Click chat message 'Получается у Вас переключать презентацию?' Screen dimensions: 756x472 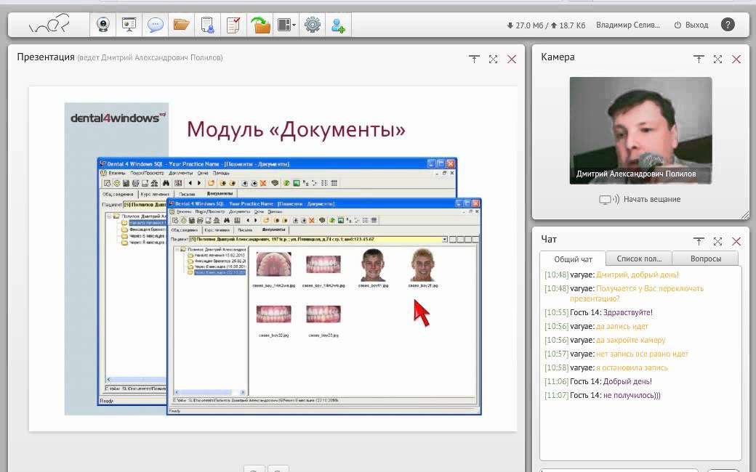pos(637,293)
